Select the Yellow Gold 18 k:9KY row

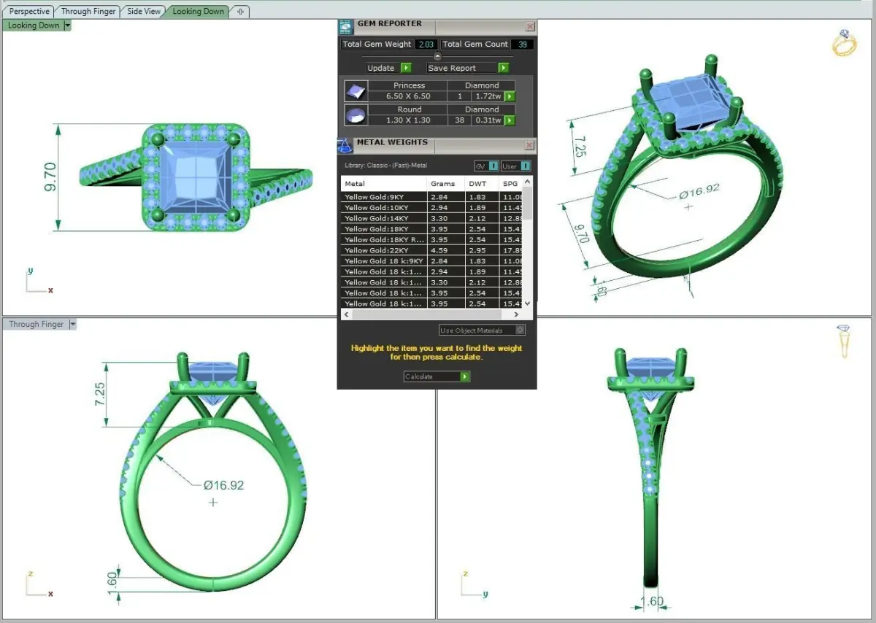432,260
